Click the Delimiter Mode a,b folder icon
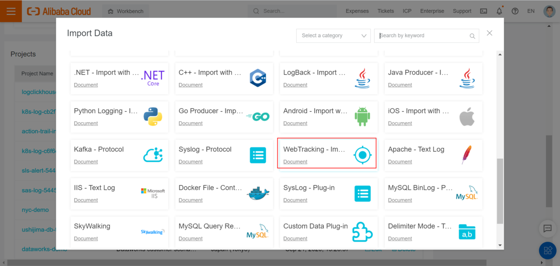This screenshot has height=266, width=560. pos(467,232)
